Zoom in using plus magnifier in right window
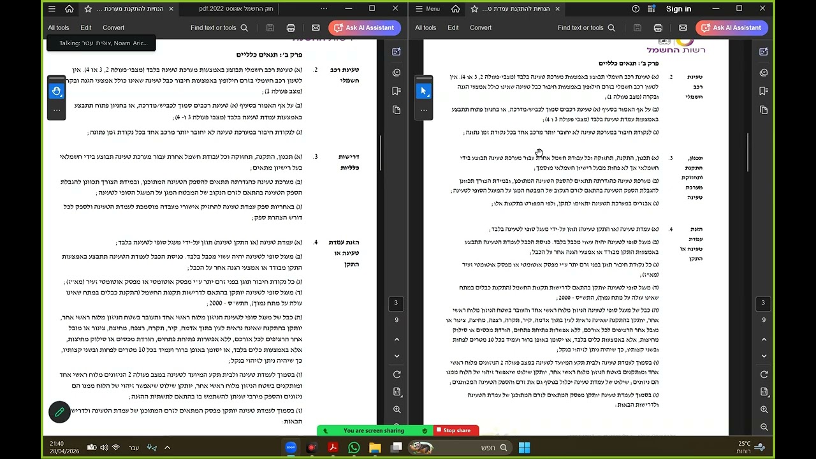 (x=764, y=409)
